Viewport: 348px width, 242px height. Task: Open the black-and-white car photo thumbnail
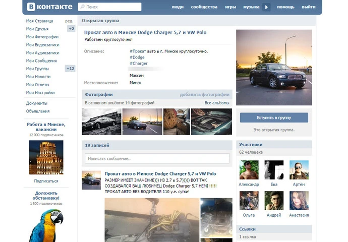coord(101,122)
